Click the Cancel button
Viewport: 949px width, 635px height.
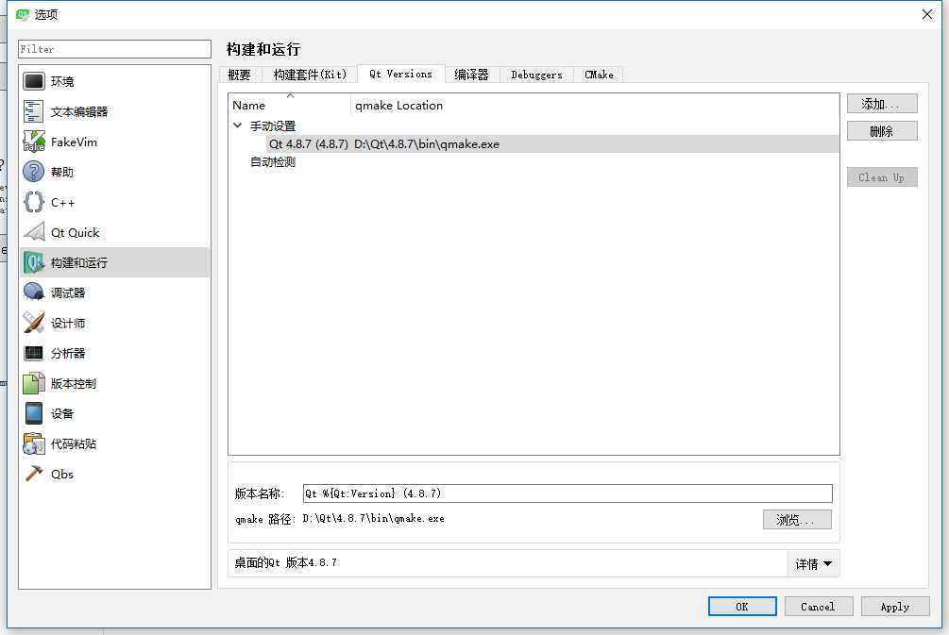819,607
